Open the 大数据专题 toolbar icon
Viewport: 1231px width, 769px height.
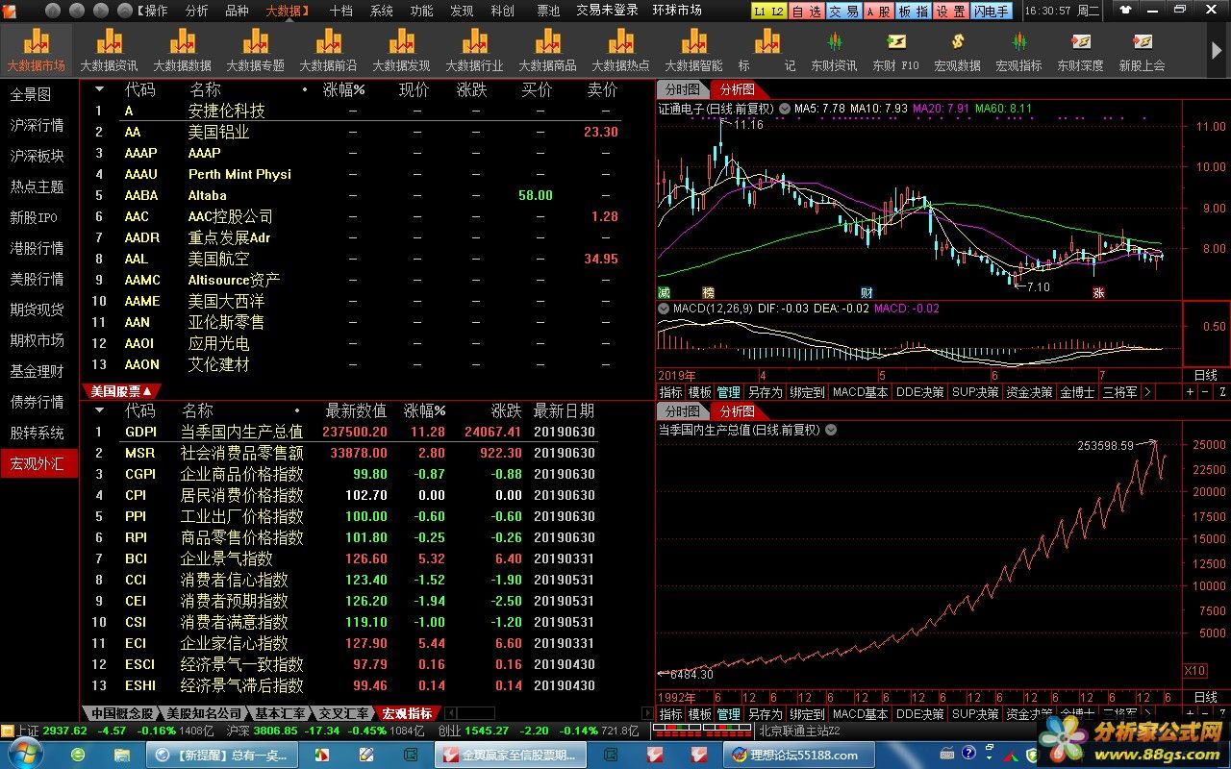(255, 50)
